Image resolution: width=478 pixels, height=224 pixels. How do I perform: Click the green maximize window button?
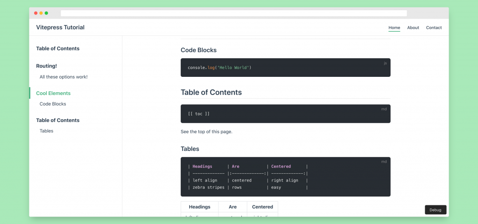[x=46, y=13]
